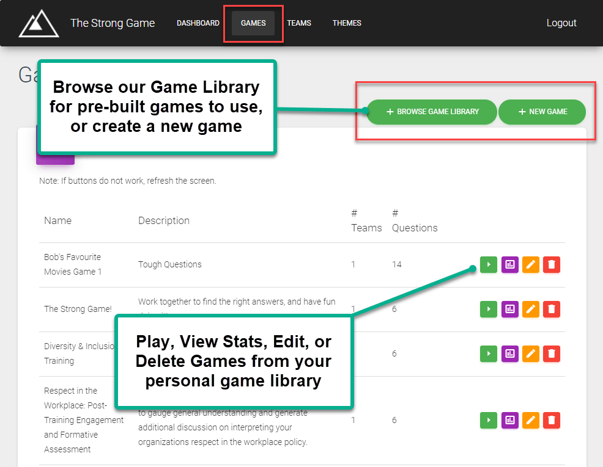603x467 pixels.
Task: Open the Dashboard menu item
Action: click(x=198, y=23)
